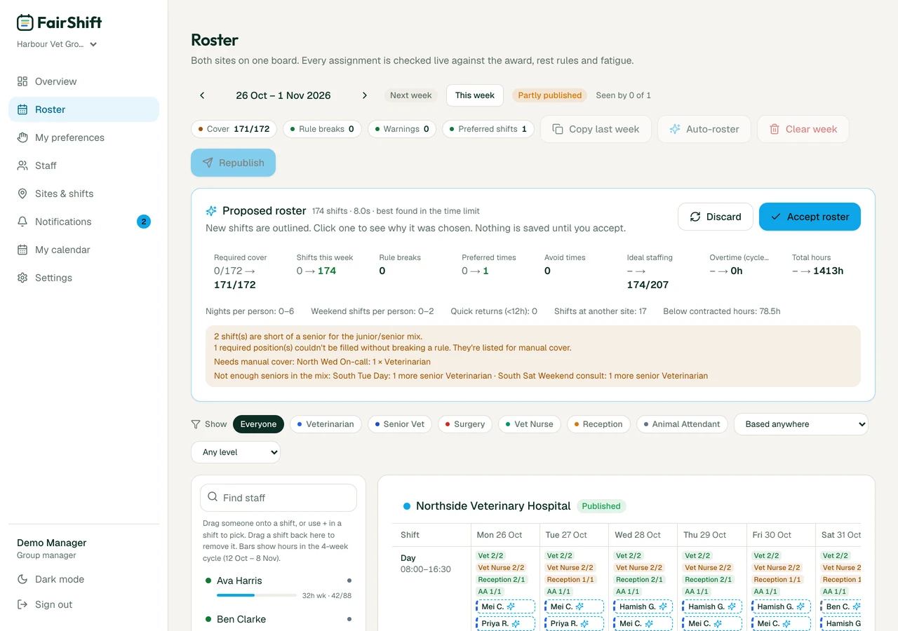Click the My calendar icon

pyautogui.click(x=22, y=250)
